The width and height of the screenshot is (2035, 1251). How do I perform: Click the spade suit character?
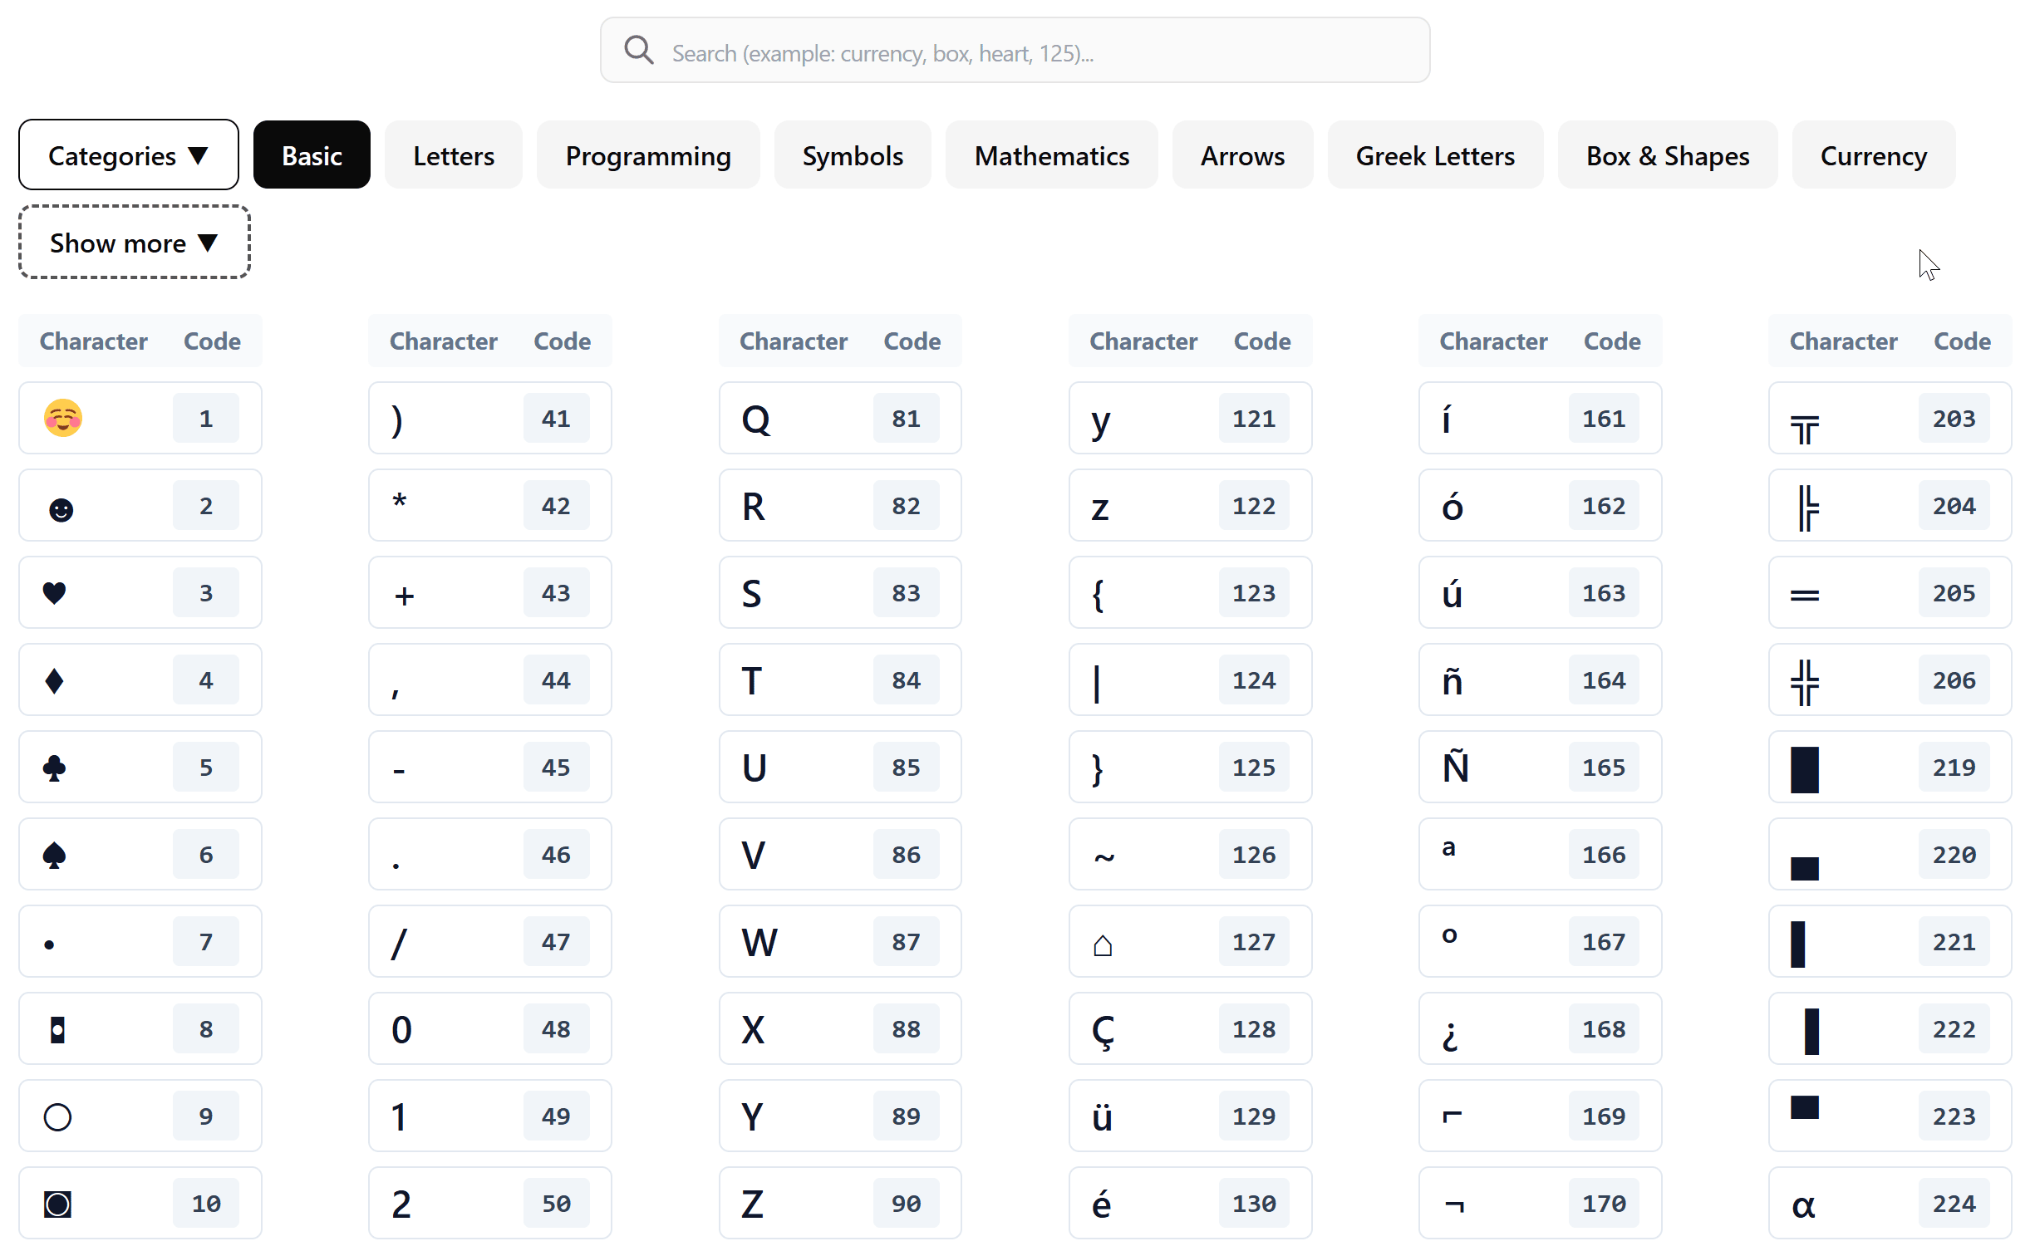click(55, 855)
